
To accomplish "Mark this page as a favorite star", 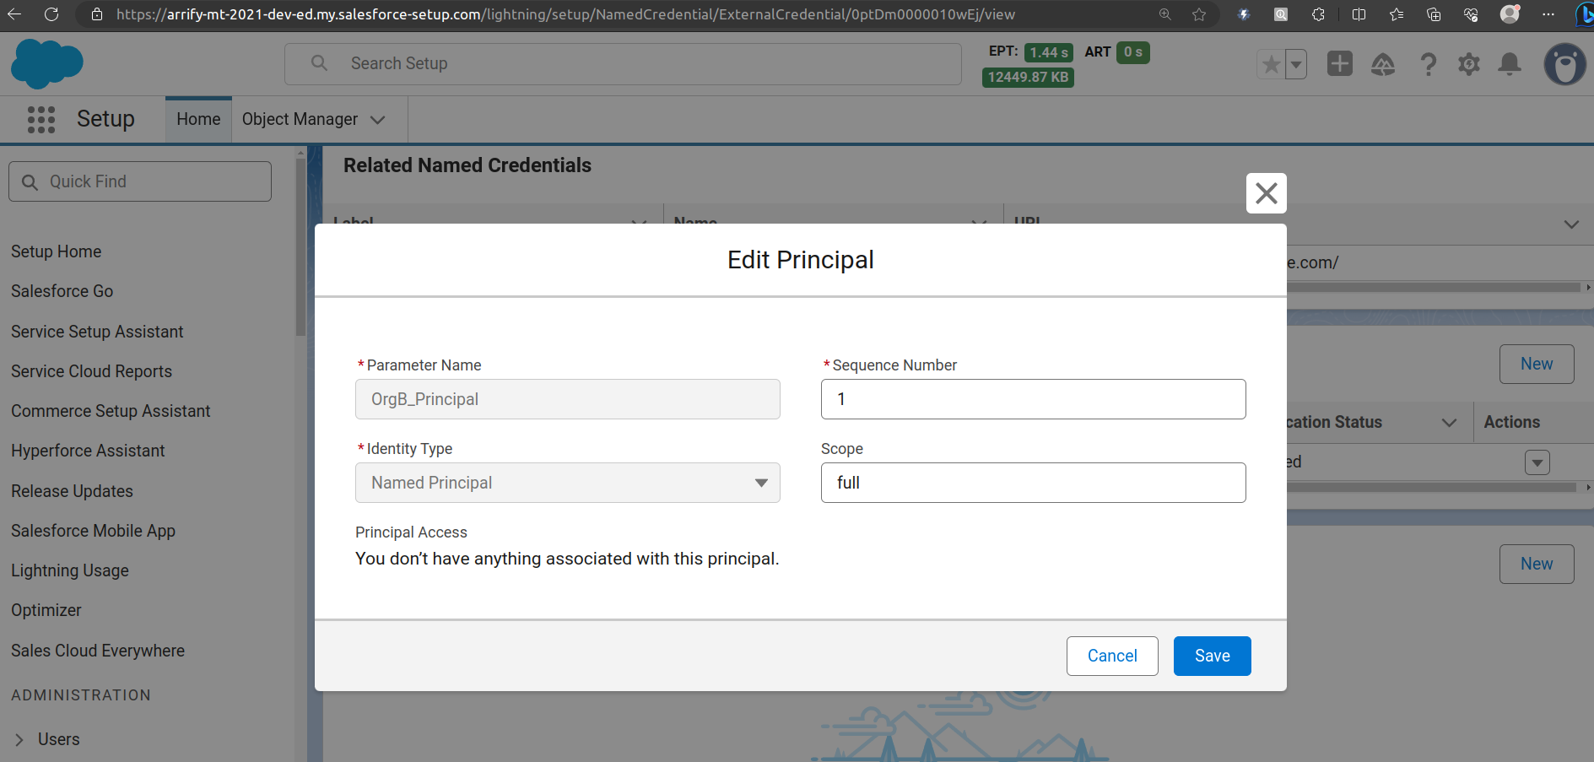I will coord(1272,63).
